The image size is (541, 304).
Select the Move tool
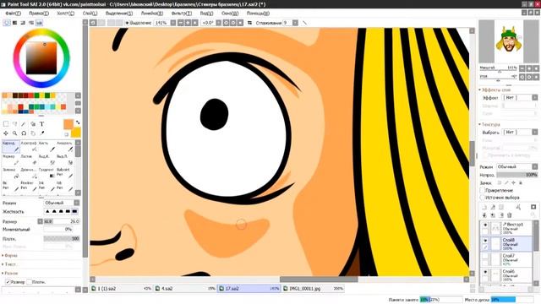tap(6, 133)
